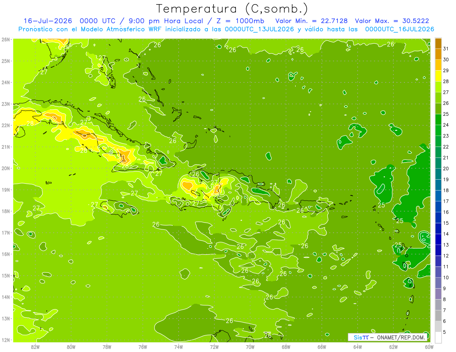Select the legend swatch between 12 and 13
The width and height of the screenshot is (456, 352).
438,250
